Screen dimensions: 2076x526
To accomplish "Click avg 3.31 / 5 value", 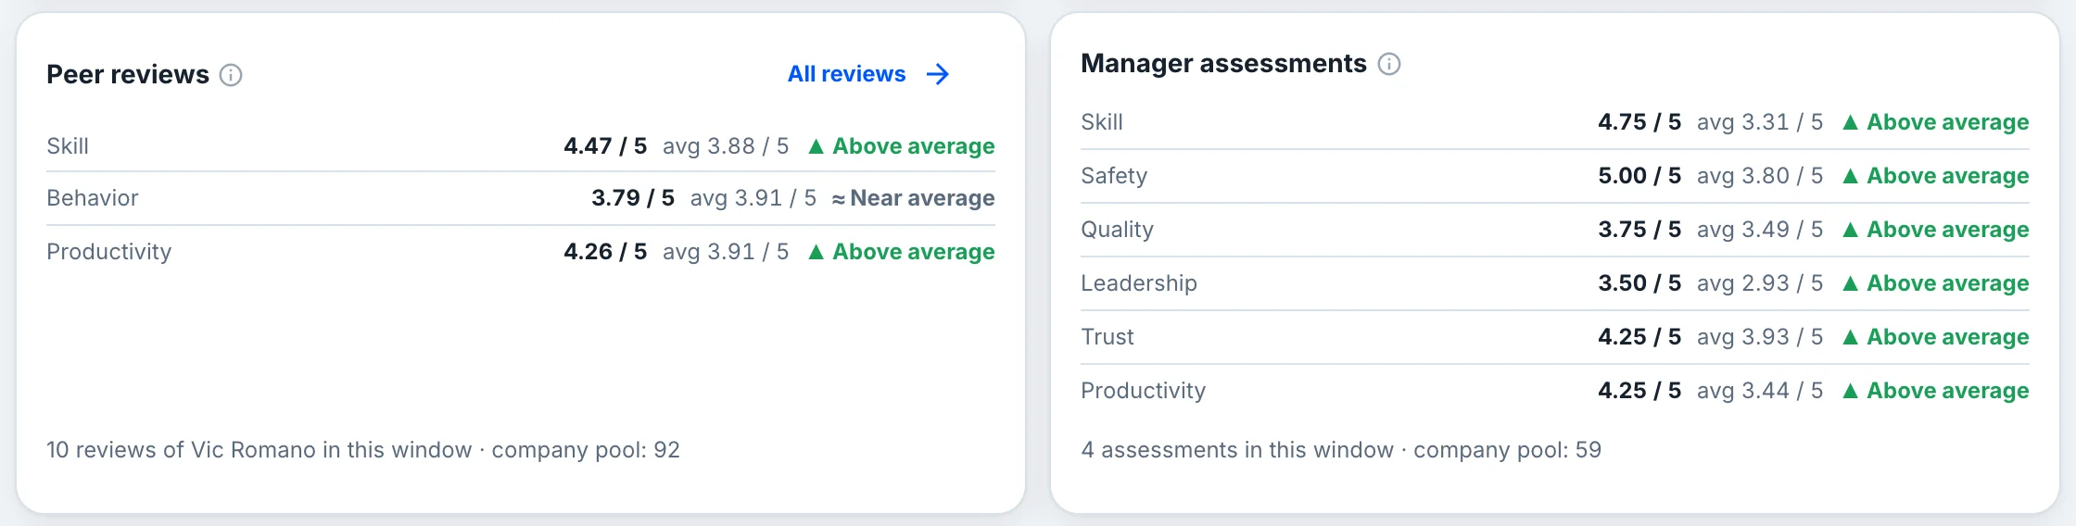I will point(1760,122).
